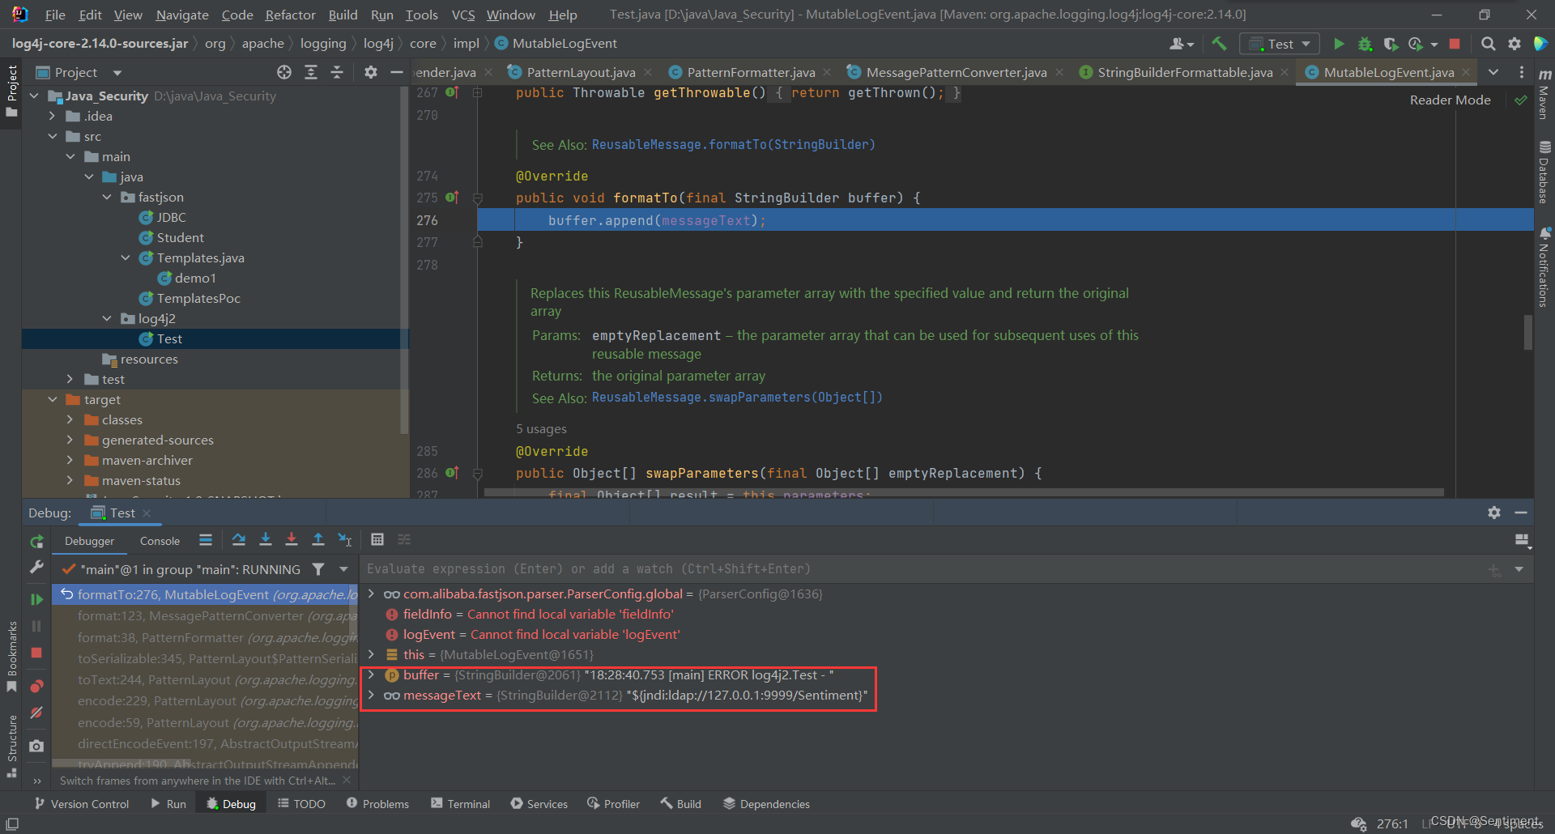Switch to PatternLayout.java tab

point(580,72)
